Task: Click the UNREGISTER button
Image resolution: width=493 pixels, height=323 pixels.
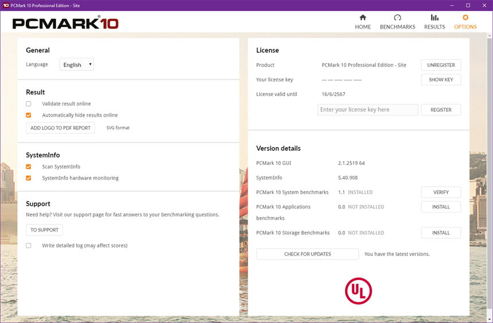Action: (441, 65)
